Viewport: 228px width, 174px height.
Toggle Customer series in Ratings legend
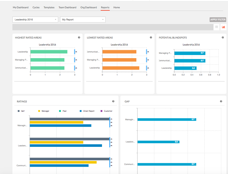[106, 111]
